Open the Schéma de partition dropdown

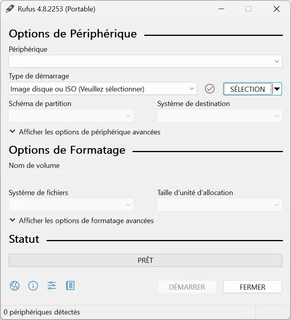point(71,116)
